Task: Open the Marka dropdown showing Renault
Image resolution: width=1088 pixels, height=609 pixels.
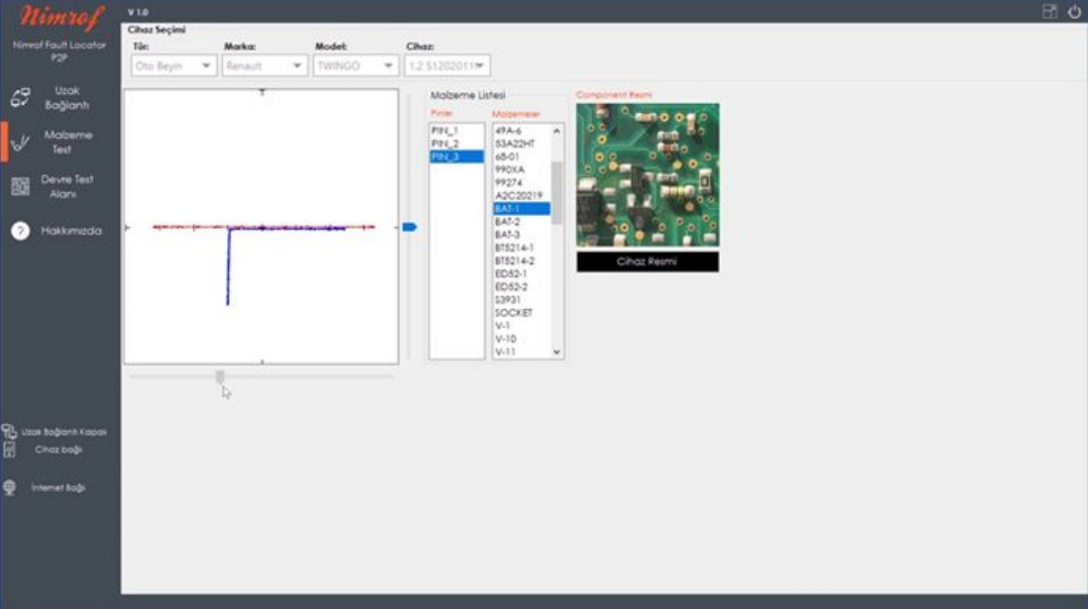Action: [264, 66]
